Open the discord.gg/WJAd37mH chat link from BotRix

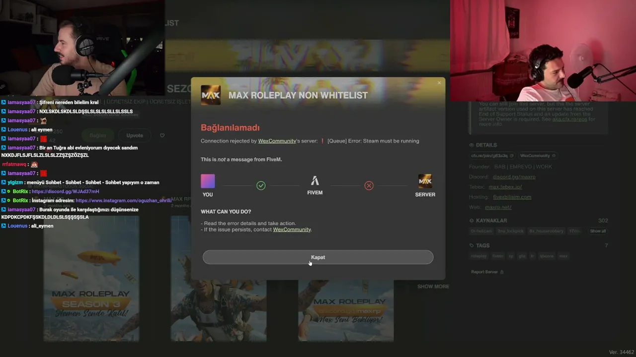pyautogui.click(x=65, y=191)
